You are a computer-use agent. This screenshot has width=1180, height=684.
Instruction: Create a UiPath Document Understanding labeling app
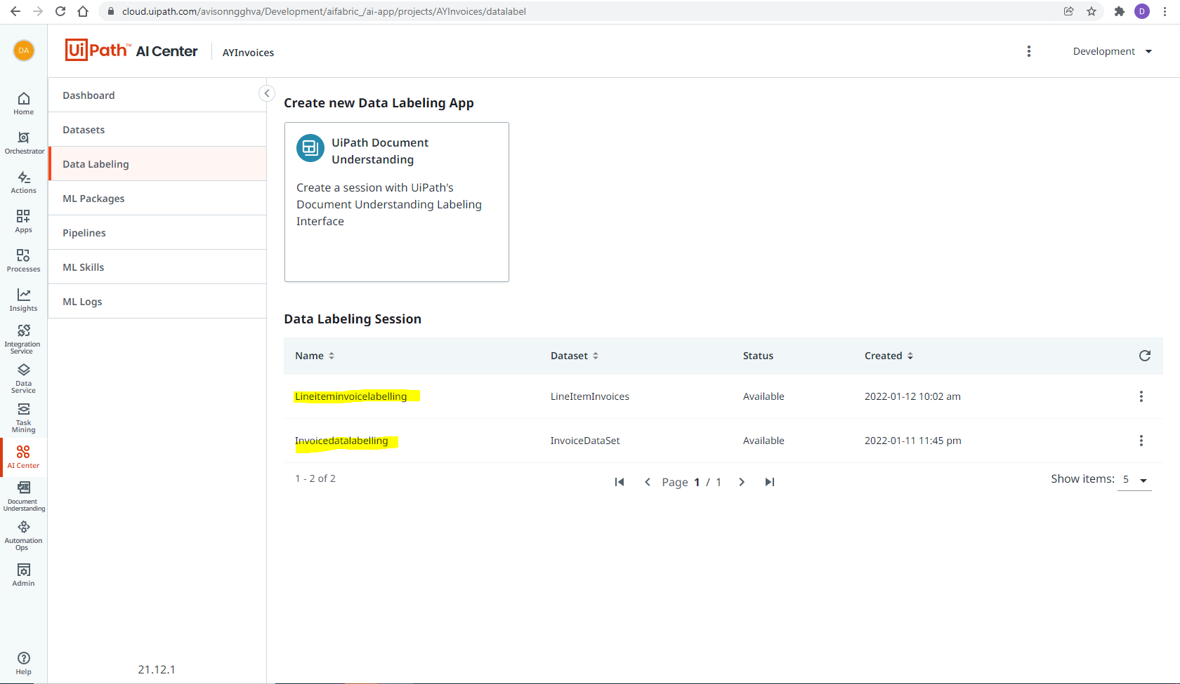tap(397, 202)
